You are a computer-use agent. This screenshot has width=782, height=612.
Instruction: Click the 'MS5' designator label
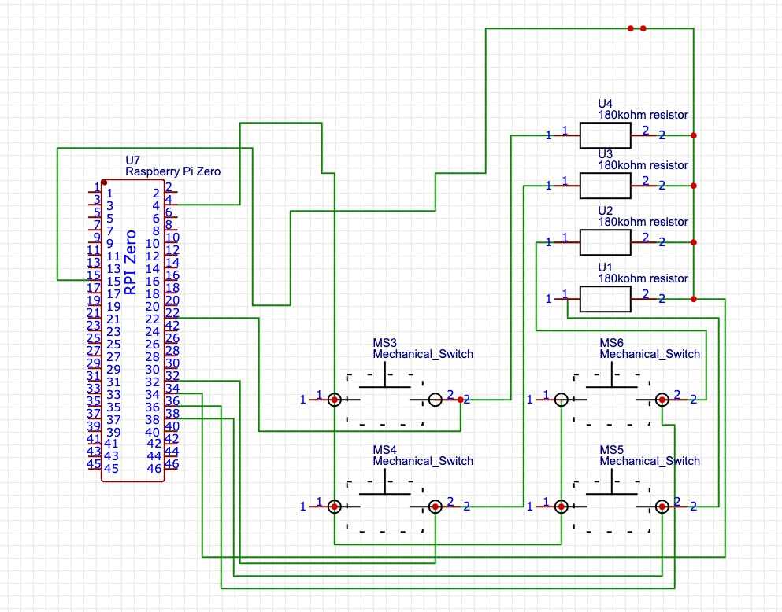611,450
